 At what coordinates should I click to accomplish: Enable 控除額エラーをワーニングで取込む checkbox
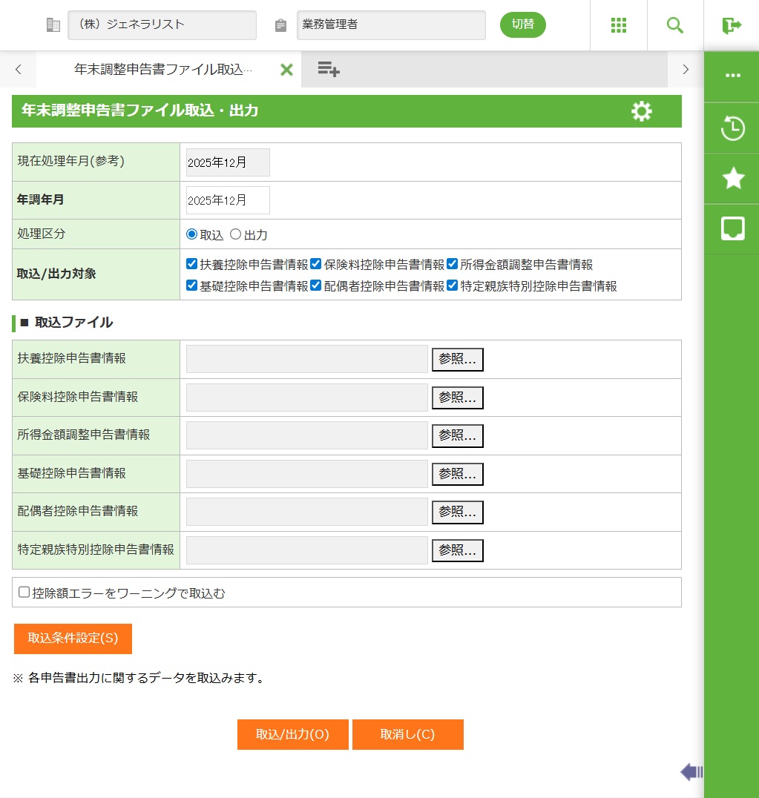24,593
